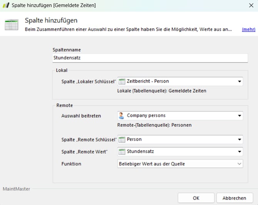Click table icon next to Zeitbericht - Person
This screenshot has width=258, height=205.
pos(122,81)
